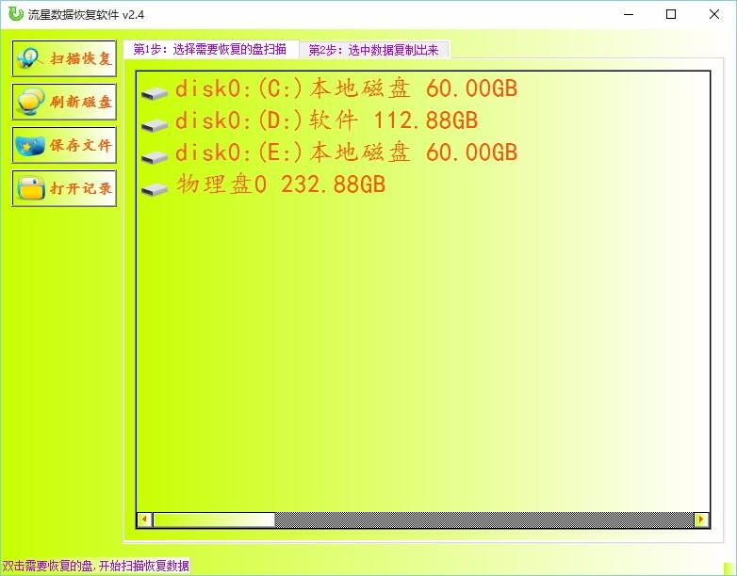Click the horizontal scrollbar right arrow
Screen dimensions: 737x576
(x=700, y=520)
